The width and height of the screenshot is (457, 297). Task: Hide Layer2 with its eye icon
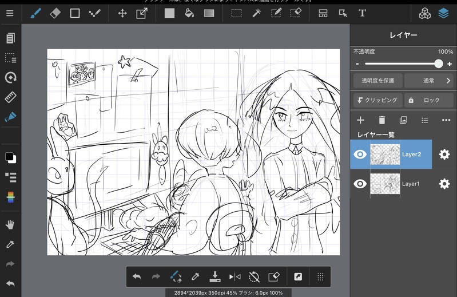coord(360,154)
